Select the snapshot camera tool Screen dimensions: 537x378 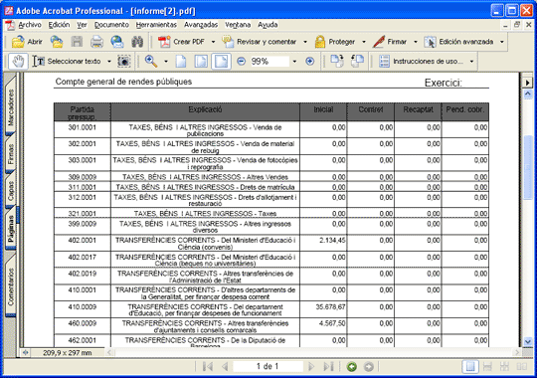(124, 62)
